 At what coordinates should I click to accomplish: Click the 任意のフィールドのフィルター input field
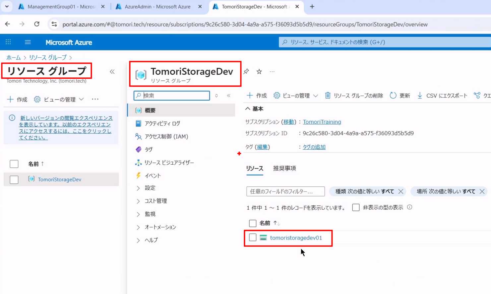[285, 191]
